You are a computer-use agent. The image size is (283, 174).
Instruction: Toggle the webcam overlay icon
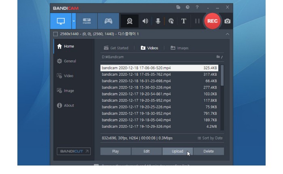(x=130, y=21)
